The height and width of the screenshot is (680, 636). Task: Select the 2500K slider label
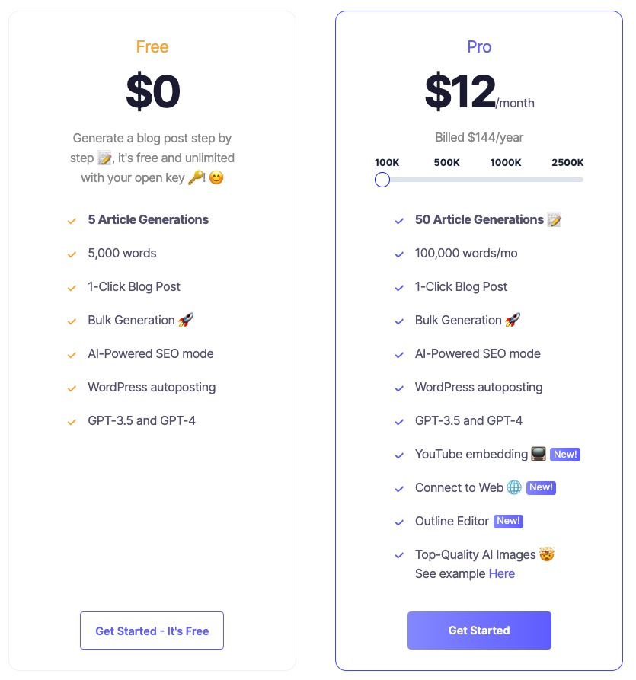point(567,162)
